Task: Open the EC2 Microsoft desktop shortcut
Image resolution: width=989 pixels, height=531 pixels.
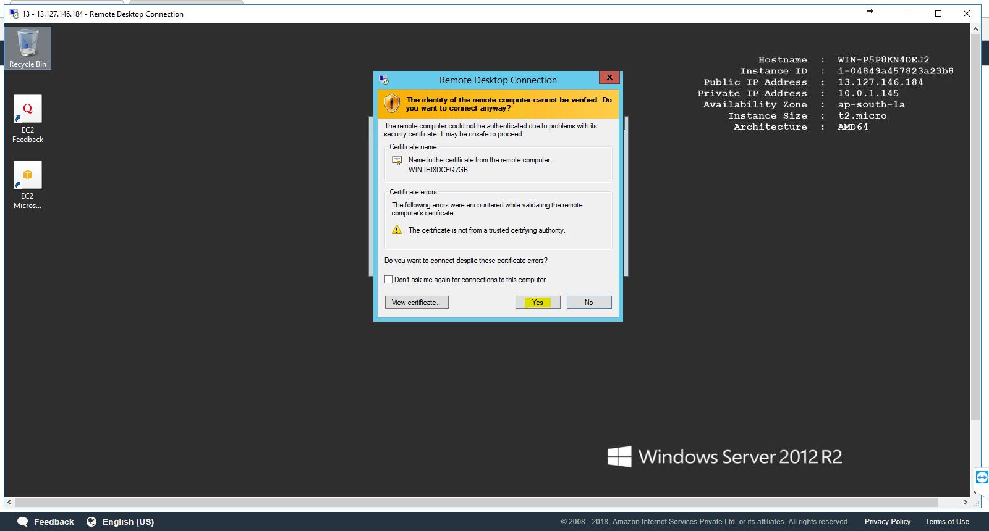Action: [x=28, y=185]
